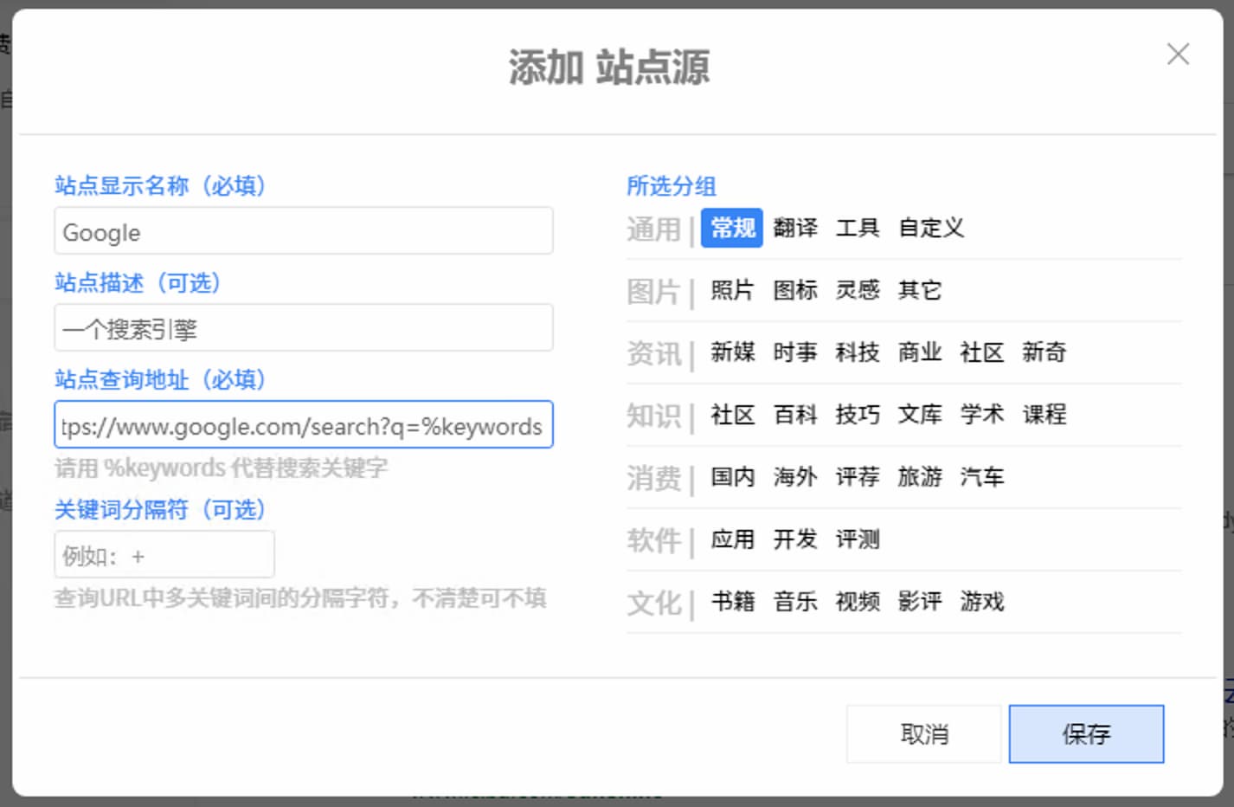The width and height of the screenshot is (1234, 807).
Task: Select 评荐 under 消费
Action: coord(858,477)
